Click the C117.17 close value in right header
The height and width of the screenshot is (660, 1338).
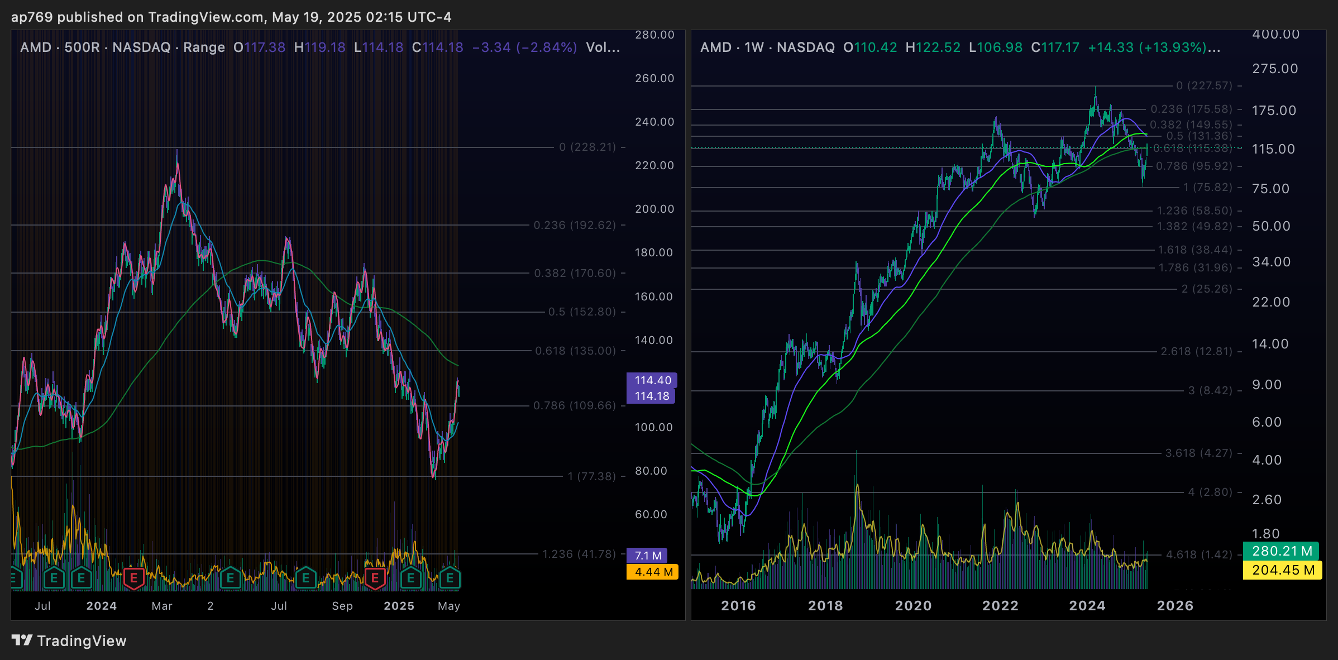click(1055, 47)
